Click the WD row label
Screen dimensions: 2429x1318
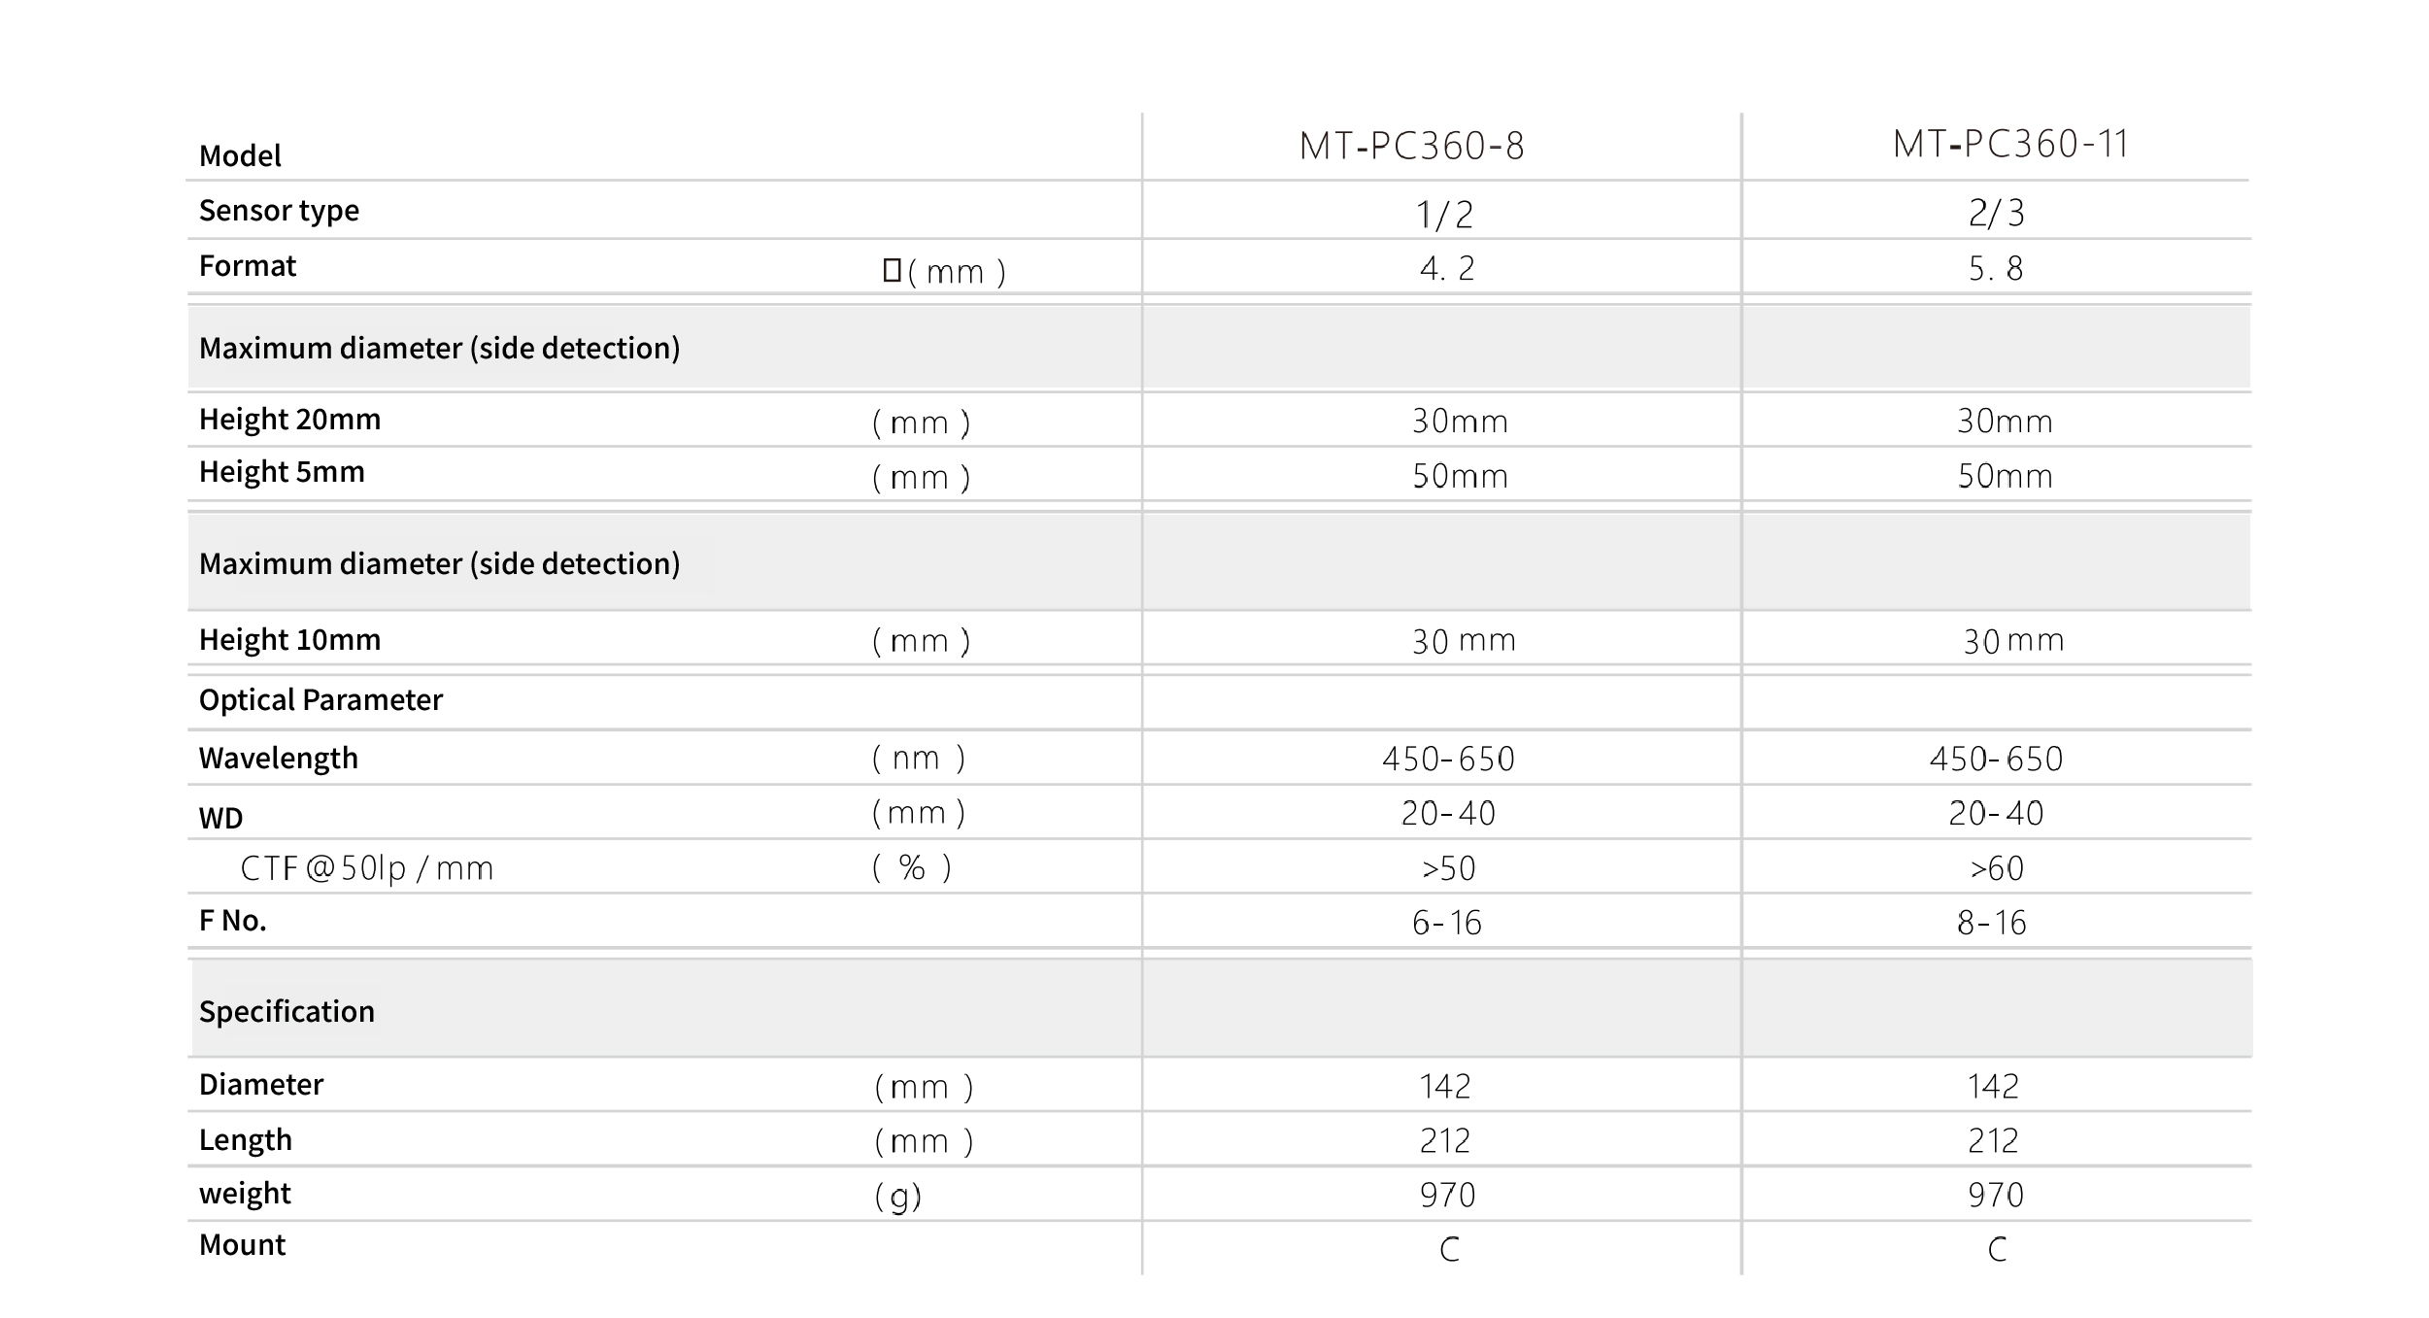(x=220, y=818)
